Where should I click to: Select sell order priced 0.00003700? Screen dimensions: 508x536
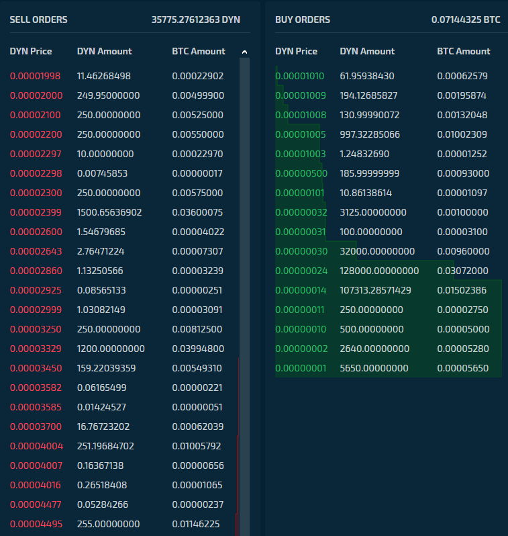point(124,427)
